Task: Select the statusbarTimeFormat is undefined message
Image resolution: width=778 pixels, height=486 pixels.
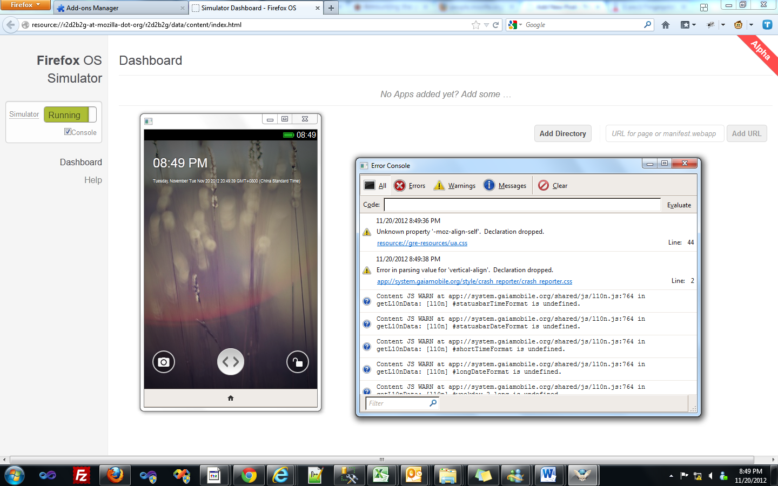Action: pos(528,300)
